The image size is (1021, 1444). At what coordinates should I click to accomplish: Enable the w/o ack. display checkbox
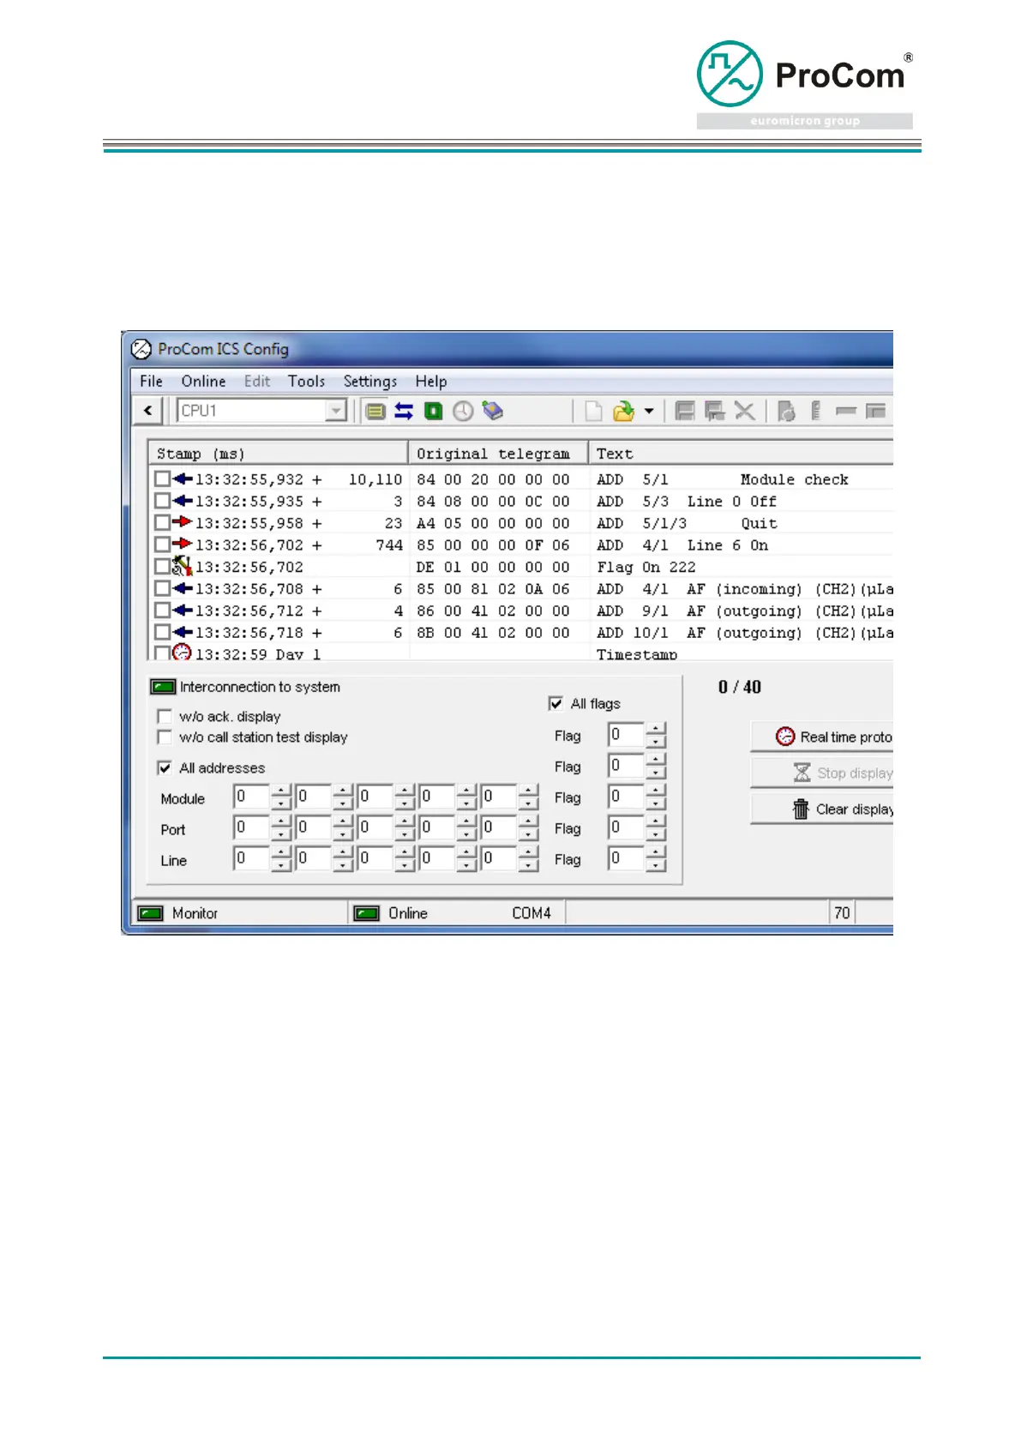165,716
